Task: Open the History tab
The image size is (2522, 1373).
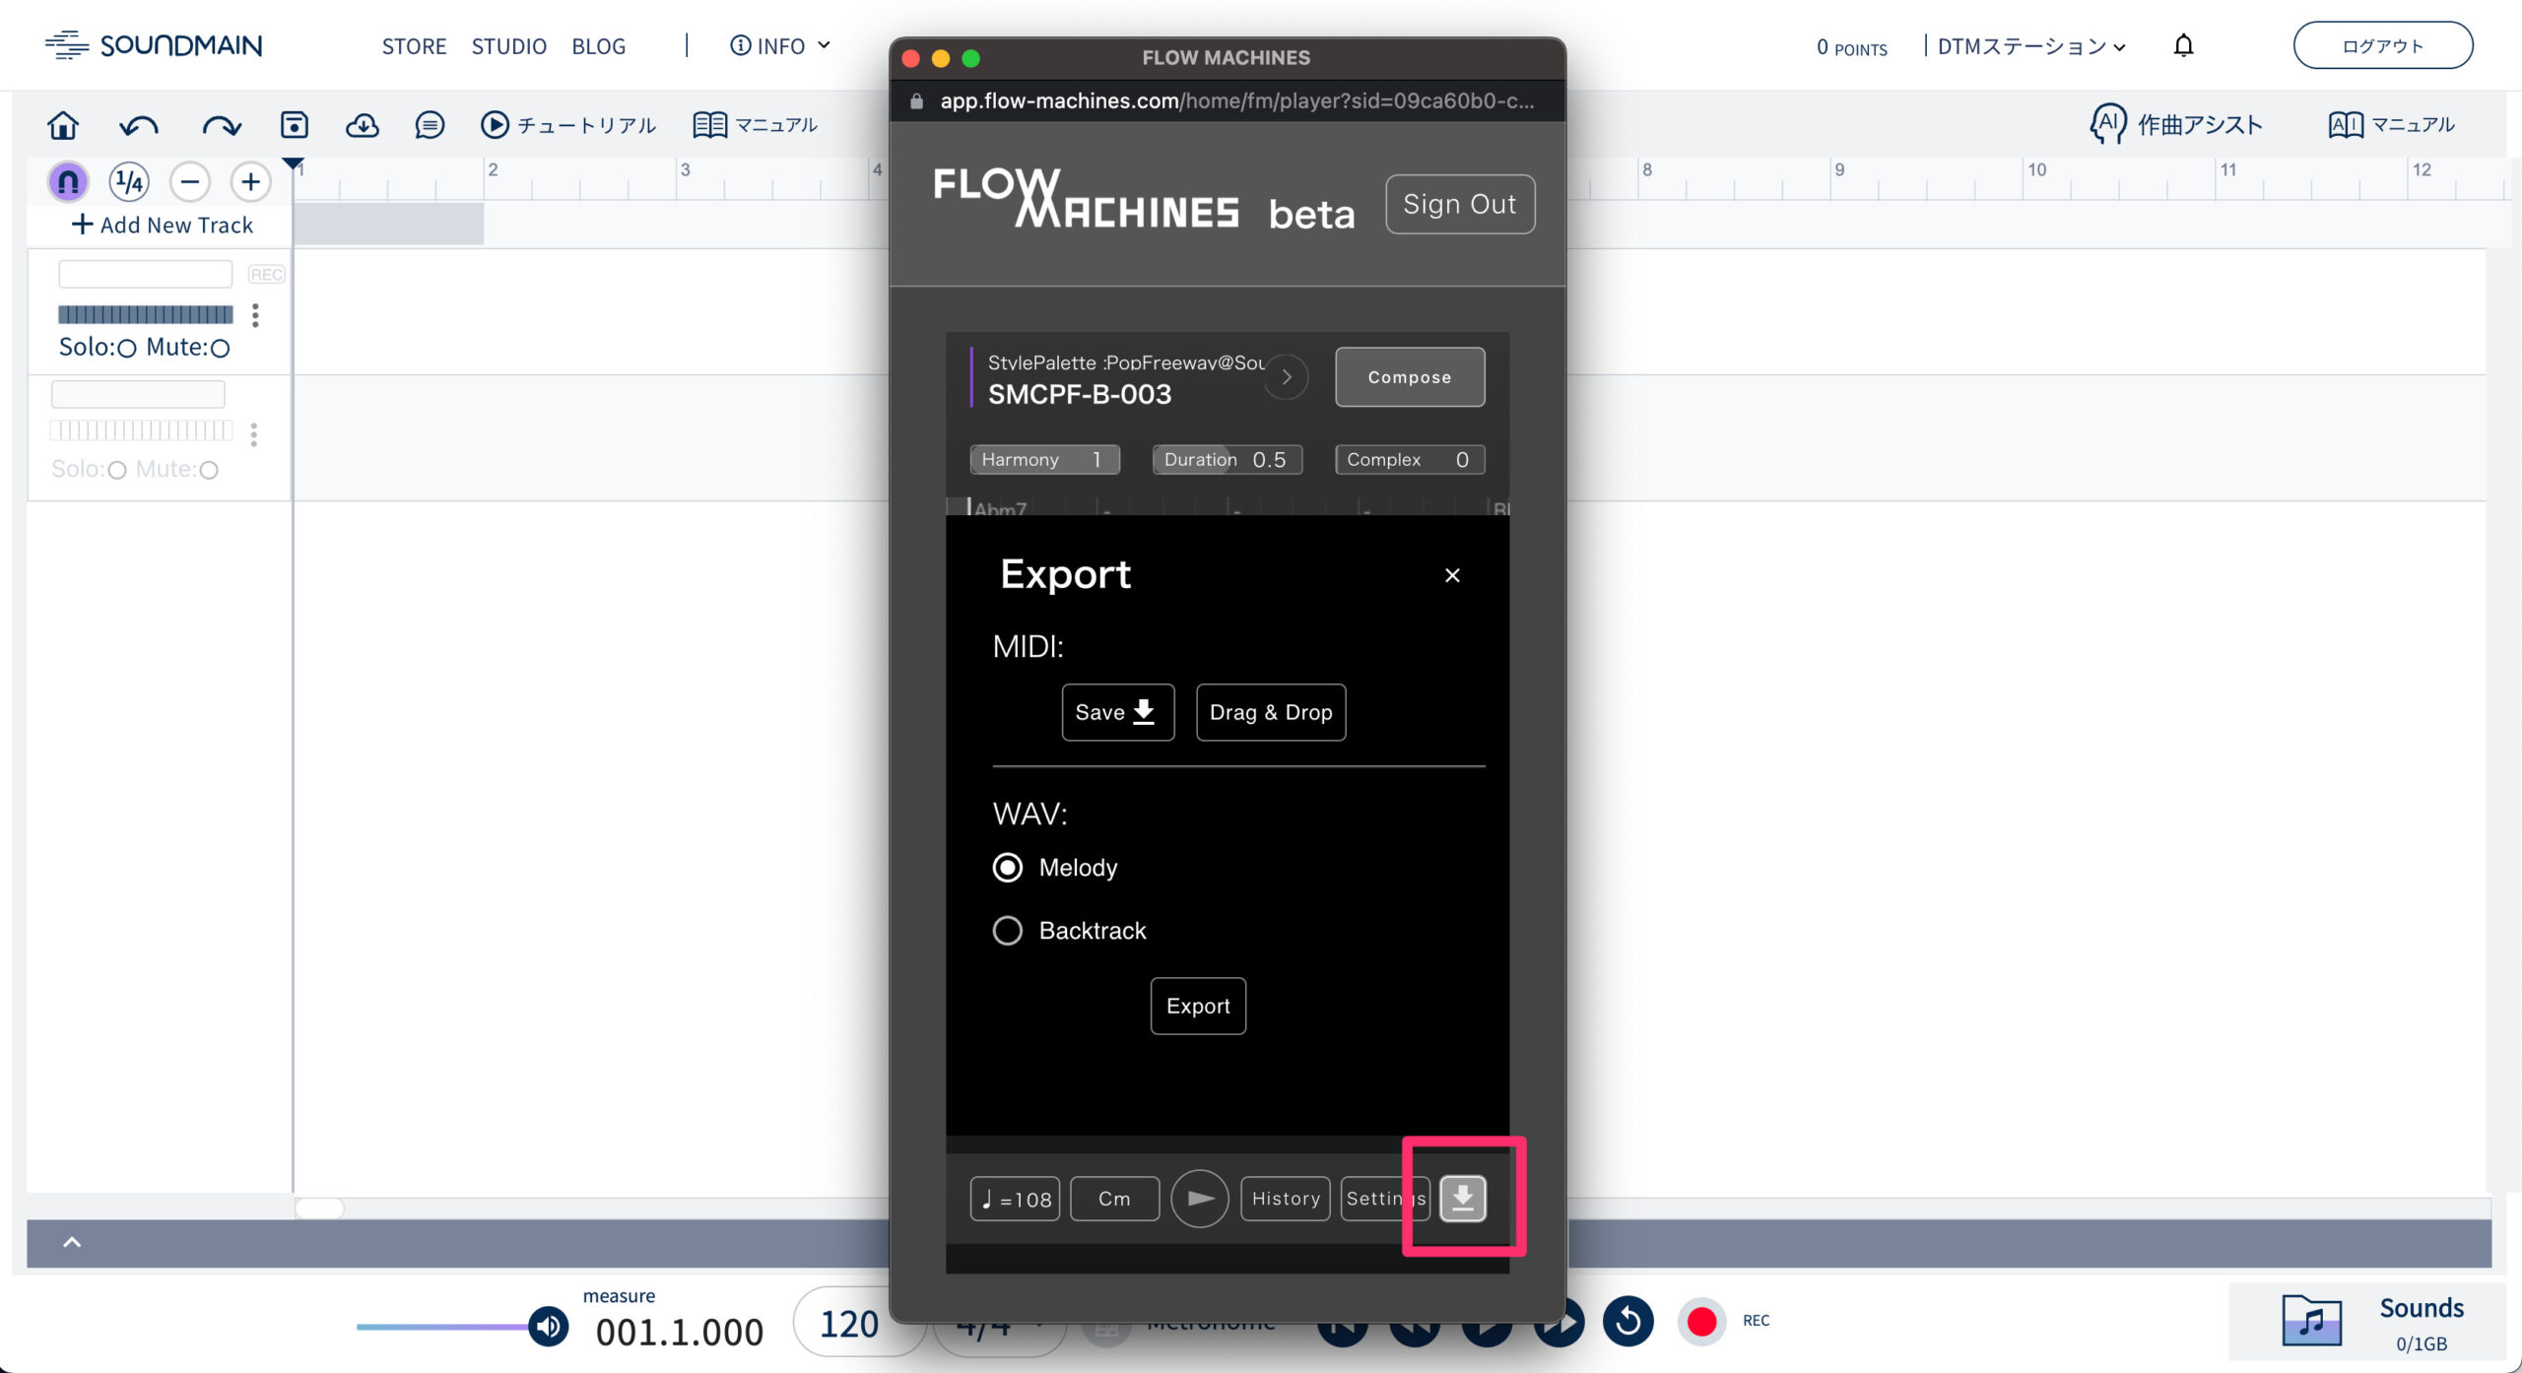Action: pyautogui.click(x=1286, y=1199)
